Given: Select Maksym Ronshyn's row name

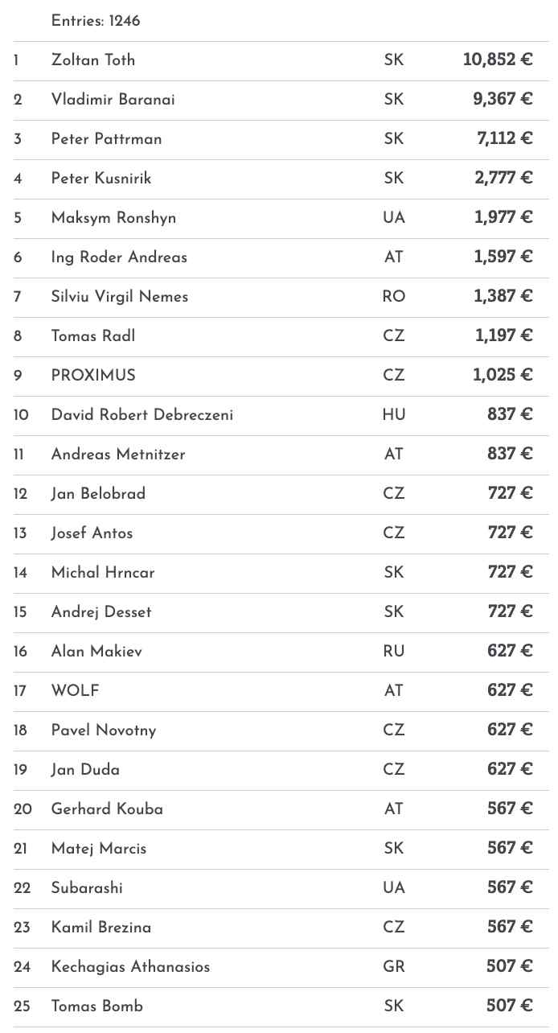Looking at the screenshot, I should click(x=113, y=218).
